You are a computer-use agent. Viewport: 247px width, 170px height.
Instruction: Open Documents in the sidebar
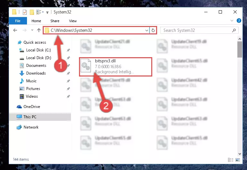click(33, 66)
